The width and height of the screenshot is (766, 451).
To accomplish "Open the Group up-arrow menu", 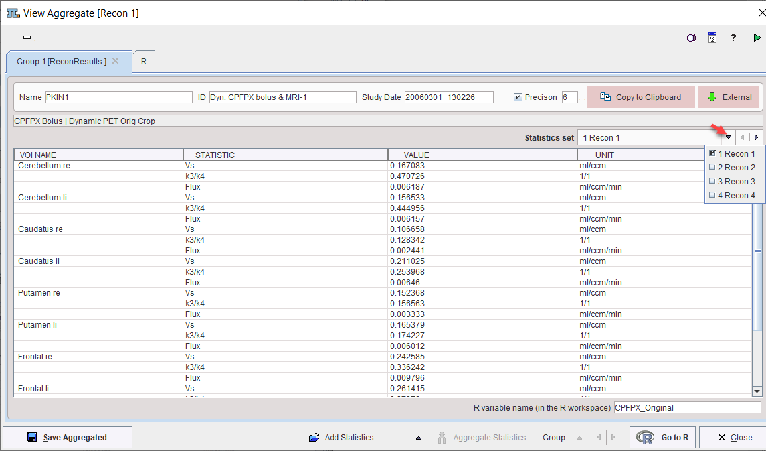I will [579, 438].
